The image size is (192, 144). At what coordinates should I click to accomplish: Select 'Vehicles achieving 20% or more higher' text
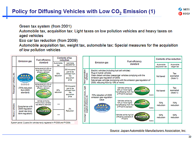tap(125, 91)
